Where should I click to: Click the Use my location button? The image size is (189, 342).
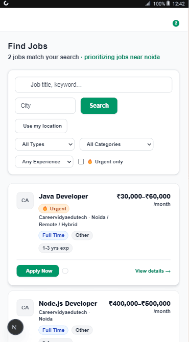41,126
